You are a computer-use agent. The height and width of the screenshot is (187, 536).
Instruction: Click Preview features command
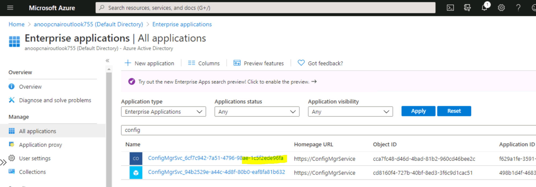(259, 63)
